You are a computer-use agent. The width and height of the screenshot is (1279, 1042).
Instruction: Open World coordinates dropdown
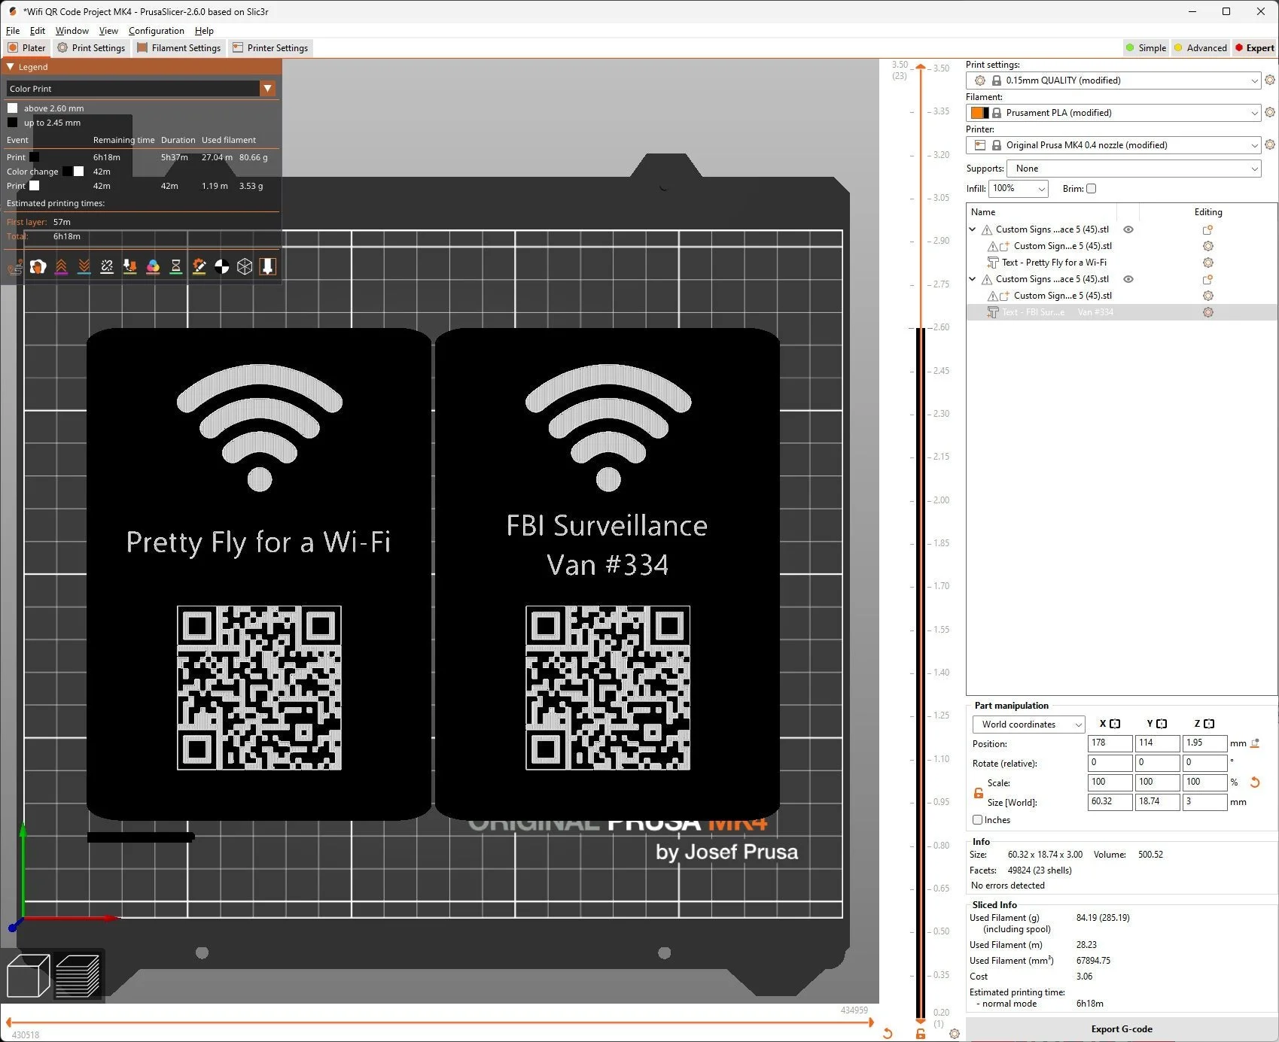click(x=1028, y=725)
